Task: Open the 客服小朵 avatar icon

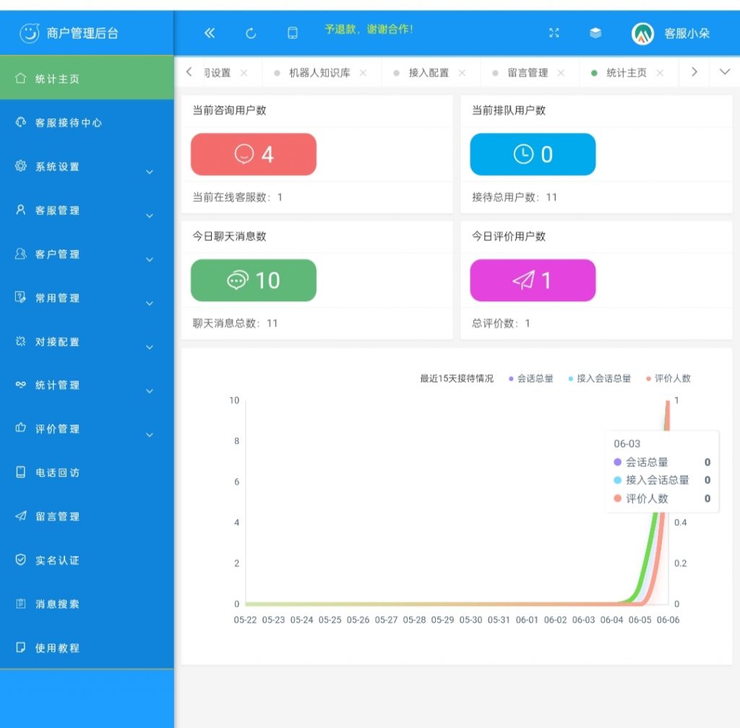Action: click(x=642, y=33)
